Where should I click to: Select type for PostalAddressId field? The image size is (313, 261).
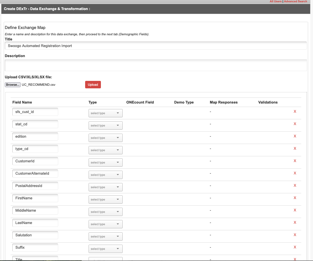pyautogui.click(x=105, y=187)
